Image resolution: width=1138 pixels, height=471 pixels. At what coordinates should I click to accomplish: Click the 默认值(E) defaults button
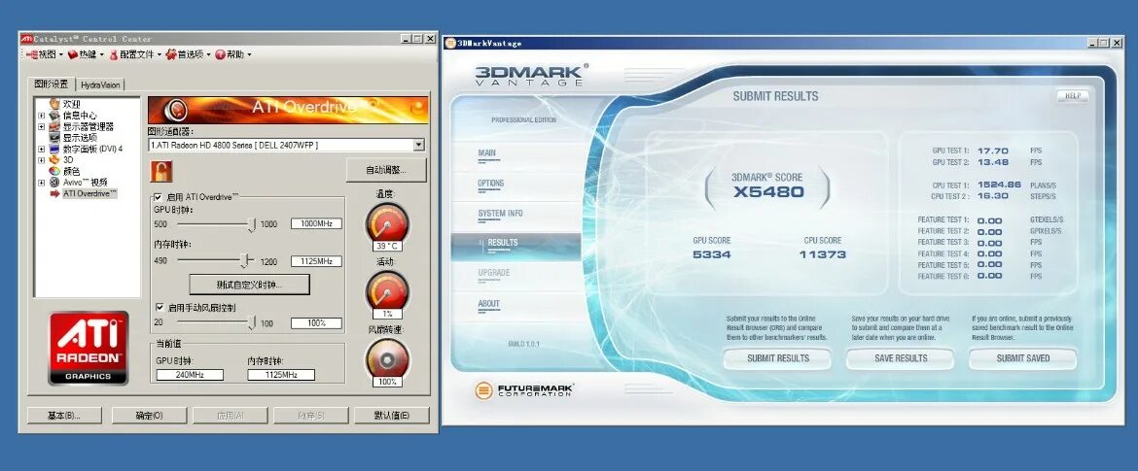click(392, 416)
